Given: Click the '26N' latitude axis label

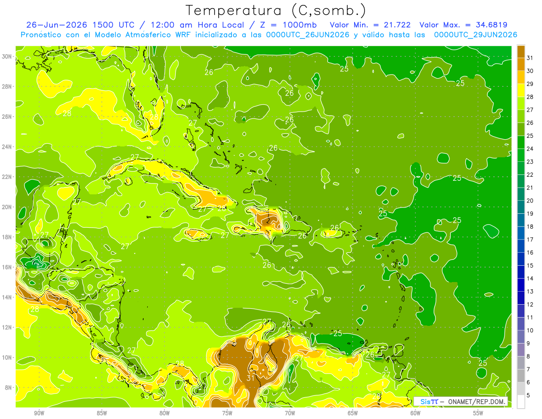Looking at the screenshot, I should [x=8, y=117].
